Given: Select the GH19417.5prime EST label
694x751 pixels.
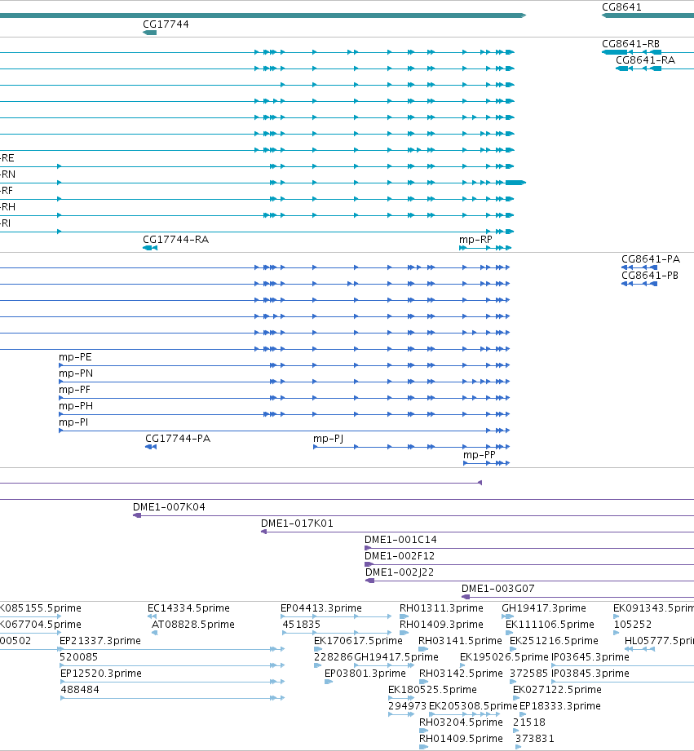Looking at the screenshot, I should coord(396,656).
